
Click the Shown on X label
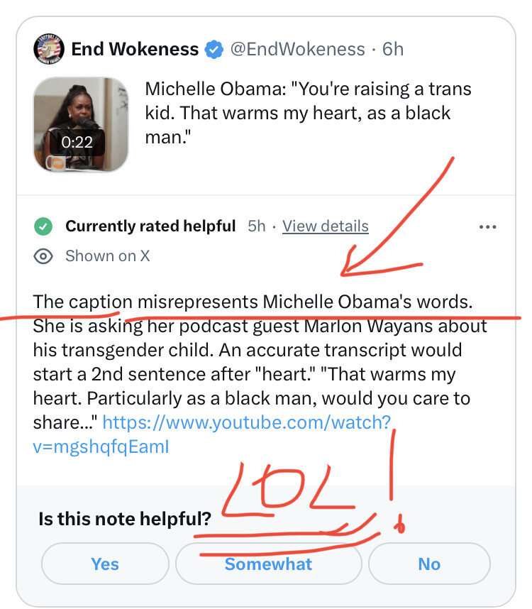point(107,256)
